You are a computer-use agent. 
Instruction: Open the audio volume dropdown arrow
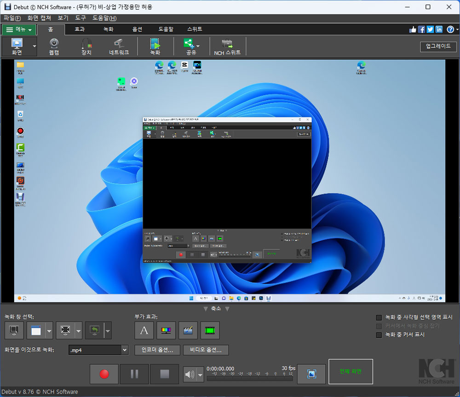click(x=201, y=374)
